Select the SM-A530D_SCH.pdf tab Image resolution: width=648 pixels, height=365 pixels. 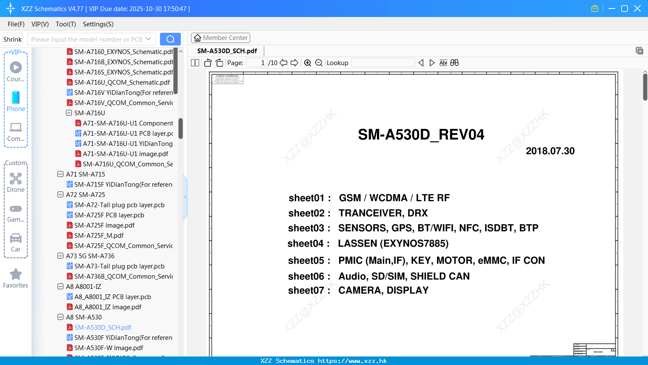click(227, 51)
